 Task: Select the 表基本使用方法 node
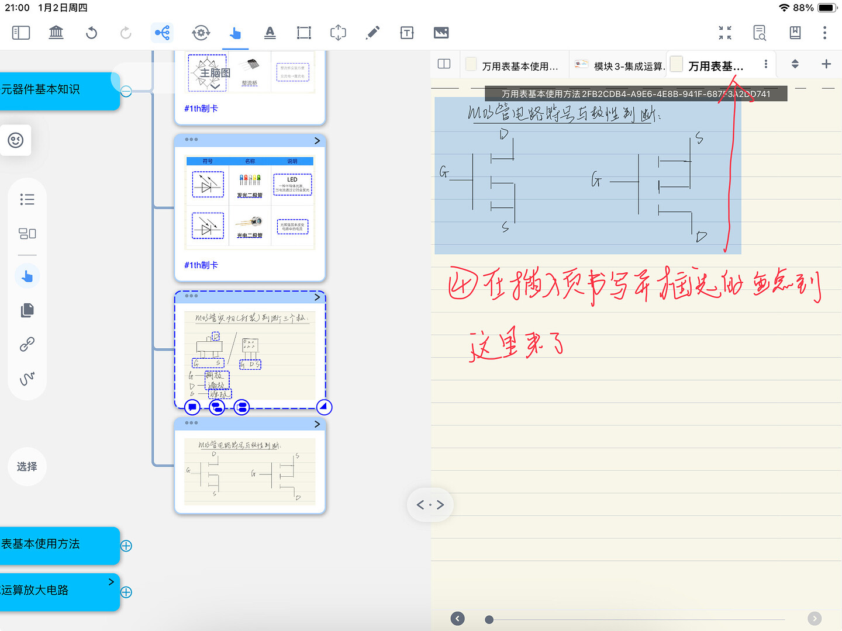coord(58,545)
